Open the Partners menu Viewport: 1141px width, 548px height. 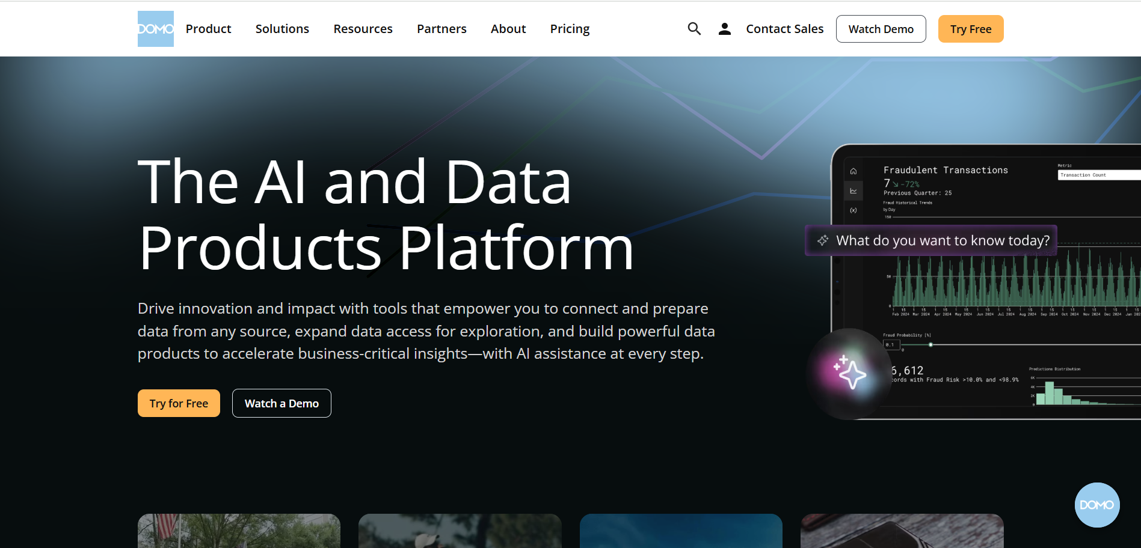(441, 29)
